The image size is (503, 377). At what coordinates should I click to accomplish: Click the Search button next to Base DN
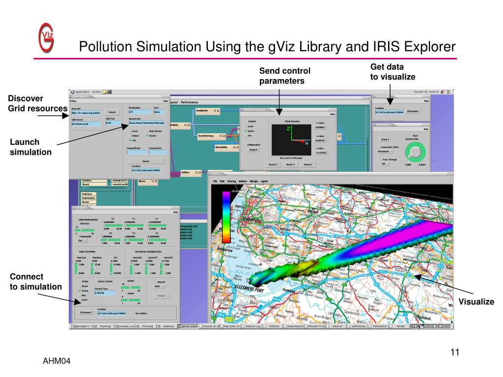click(112, 112)
